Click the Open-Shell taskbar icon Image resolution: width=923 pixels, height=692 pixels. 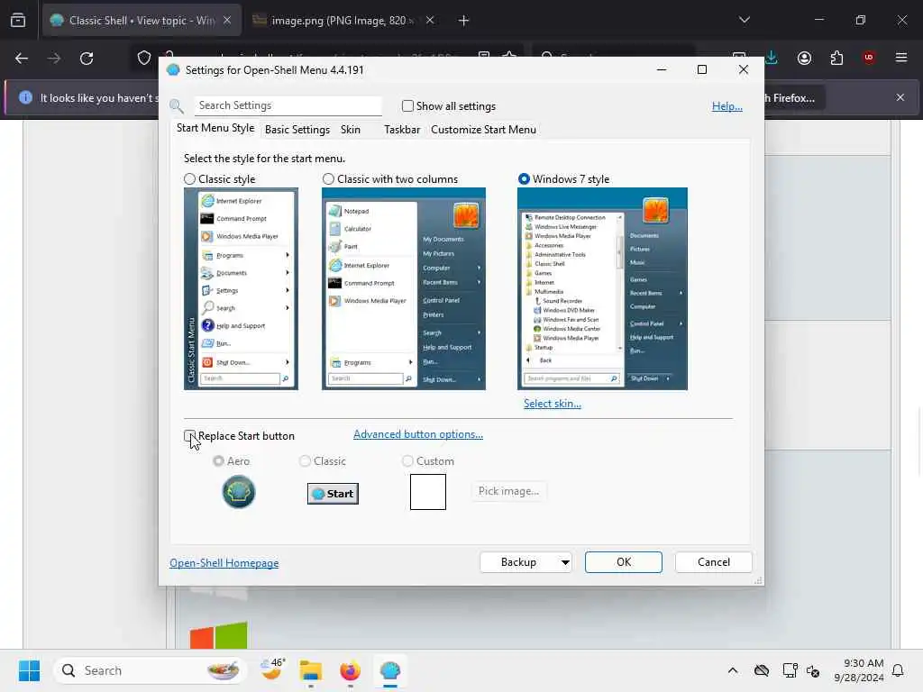tap(389, 670)
